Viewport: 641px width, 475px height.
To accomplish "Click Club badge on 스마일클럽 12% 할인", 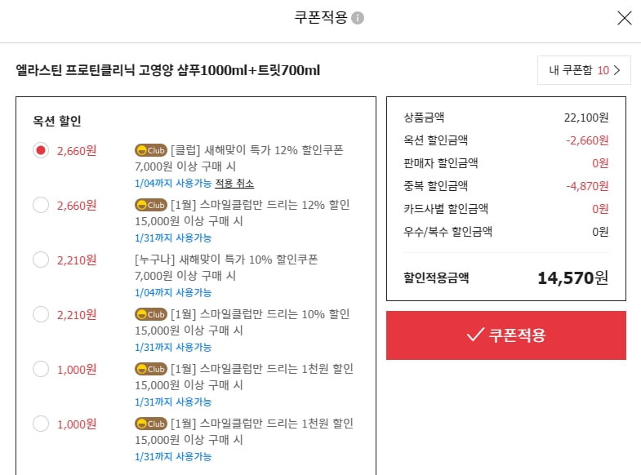I will coord(151,205).
